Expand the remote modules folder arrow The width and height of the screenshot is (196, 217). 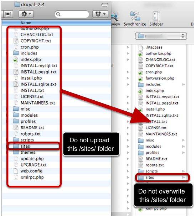[x=184, y=147]
